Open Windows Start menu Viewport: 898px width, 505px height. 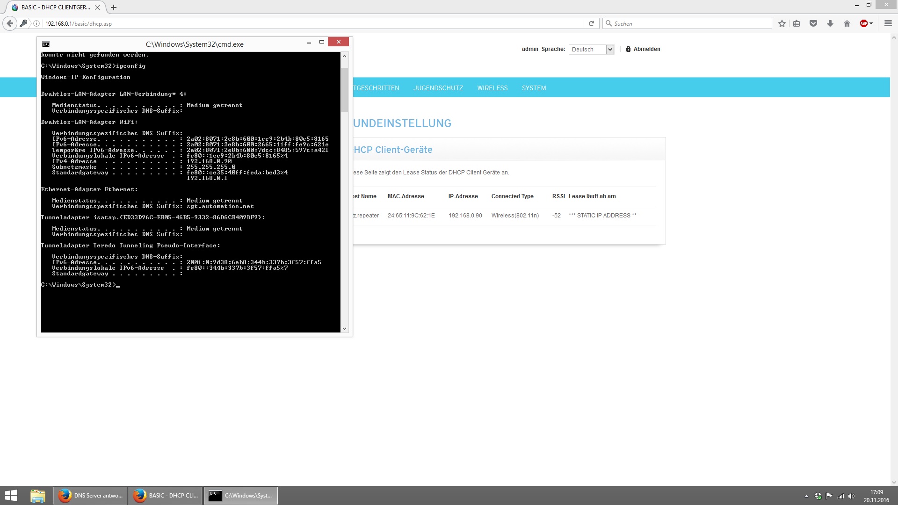coord(11,496)
